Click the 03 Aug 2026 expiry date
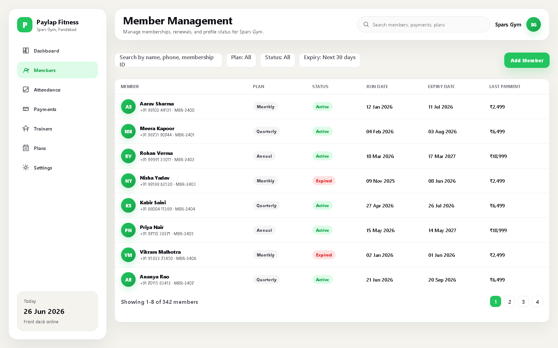Viewport: 558px width, 348px height. coord(443,132)
